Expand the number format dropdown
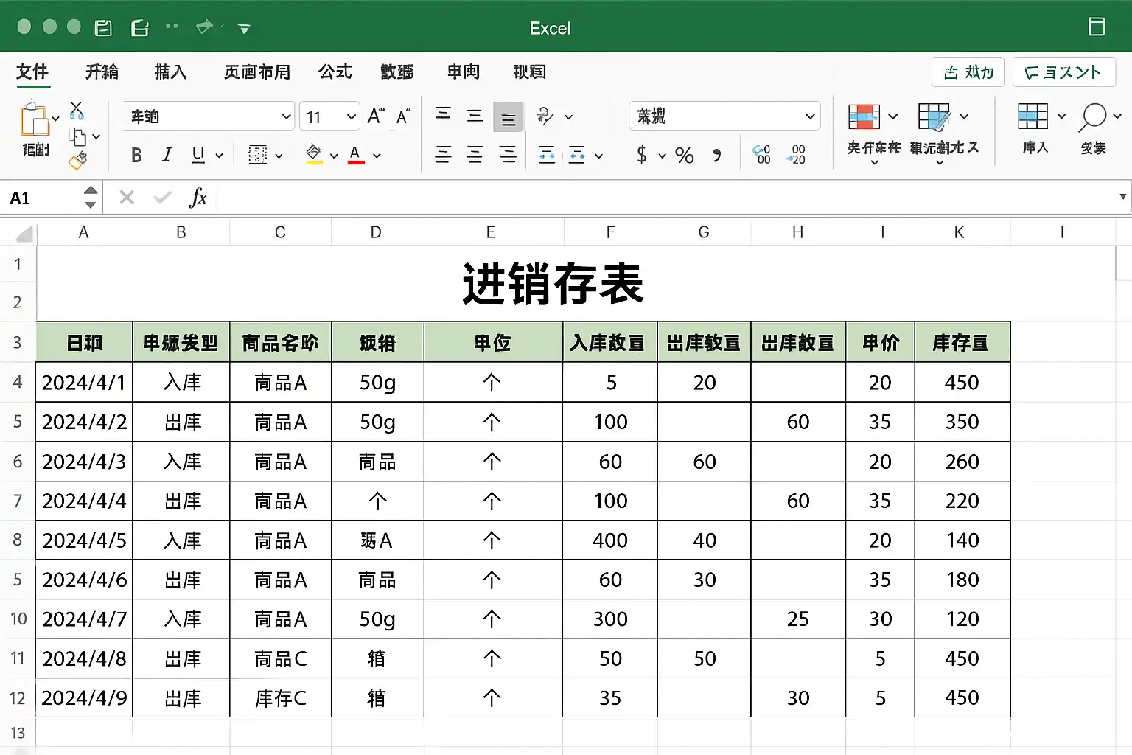The image size is (1132, 755). (724, 116)
